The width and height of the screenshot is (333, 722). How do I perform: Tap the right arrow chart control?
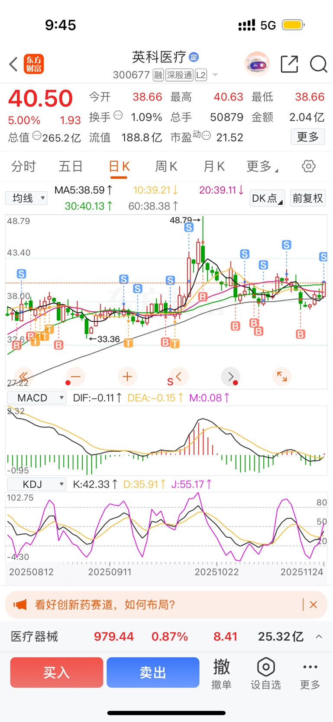230,376
